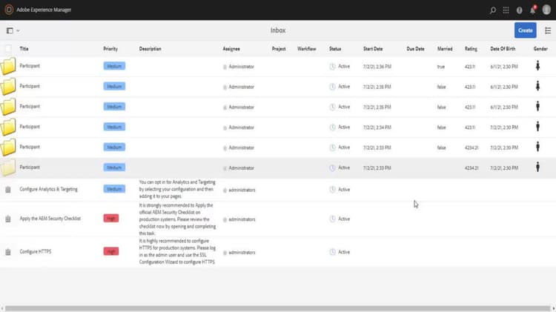The height and width of the screenshot is (312, 556).
Task: Toggle the rail panel icon left of Inbox
Action: click(x=10, y=31)
